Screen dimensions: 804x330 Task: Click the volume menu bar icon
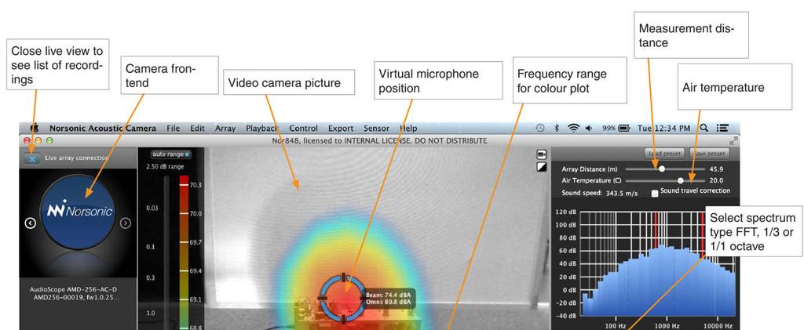point(589,129)
